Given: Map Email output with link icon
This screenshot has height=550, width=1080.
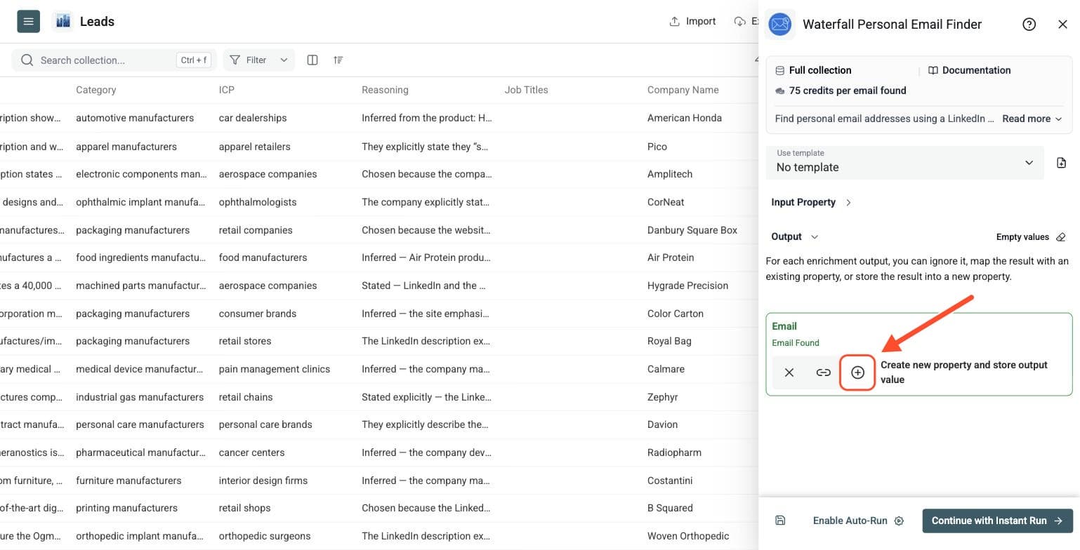Looking at the screenshot, I should [823, 373].
